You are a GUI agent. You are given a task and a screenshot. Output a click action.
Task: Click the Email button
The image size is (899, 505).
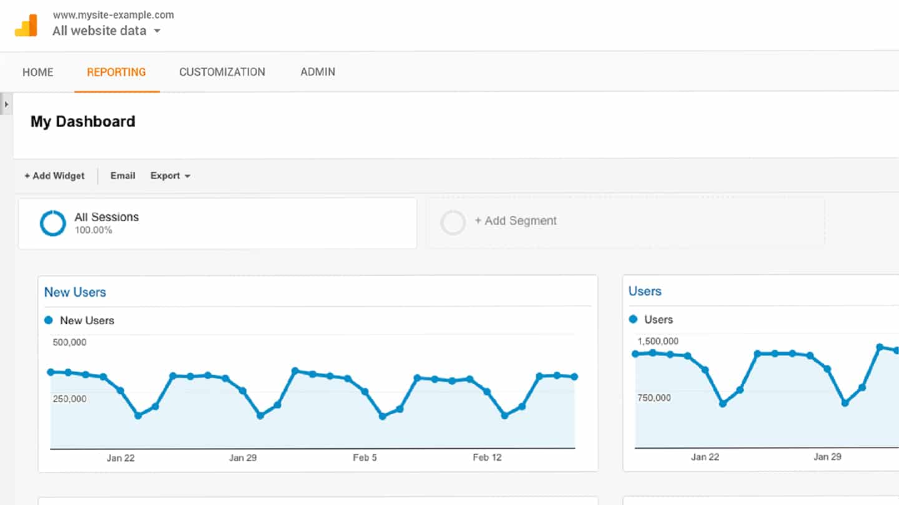(123, 176)
